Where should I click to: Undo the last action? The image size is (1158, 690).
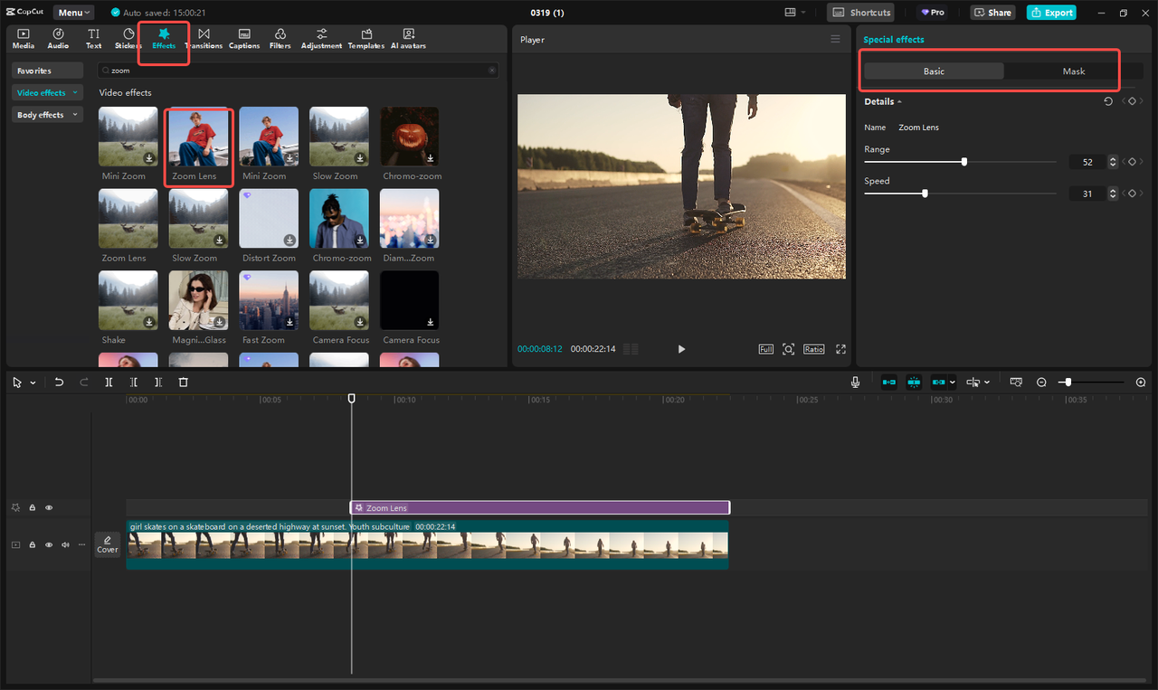[x=59, y=382]
